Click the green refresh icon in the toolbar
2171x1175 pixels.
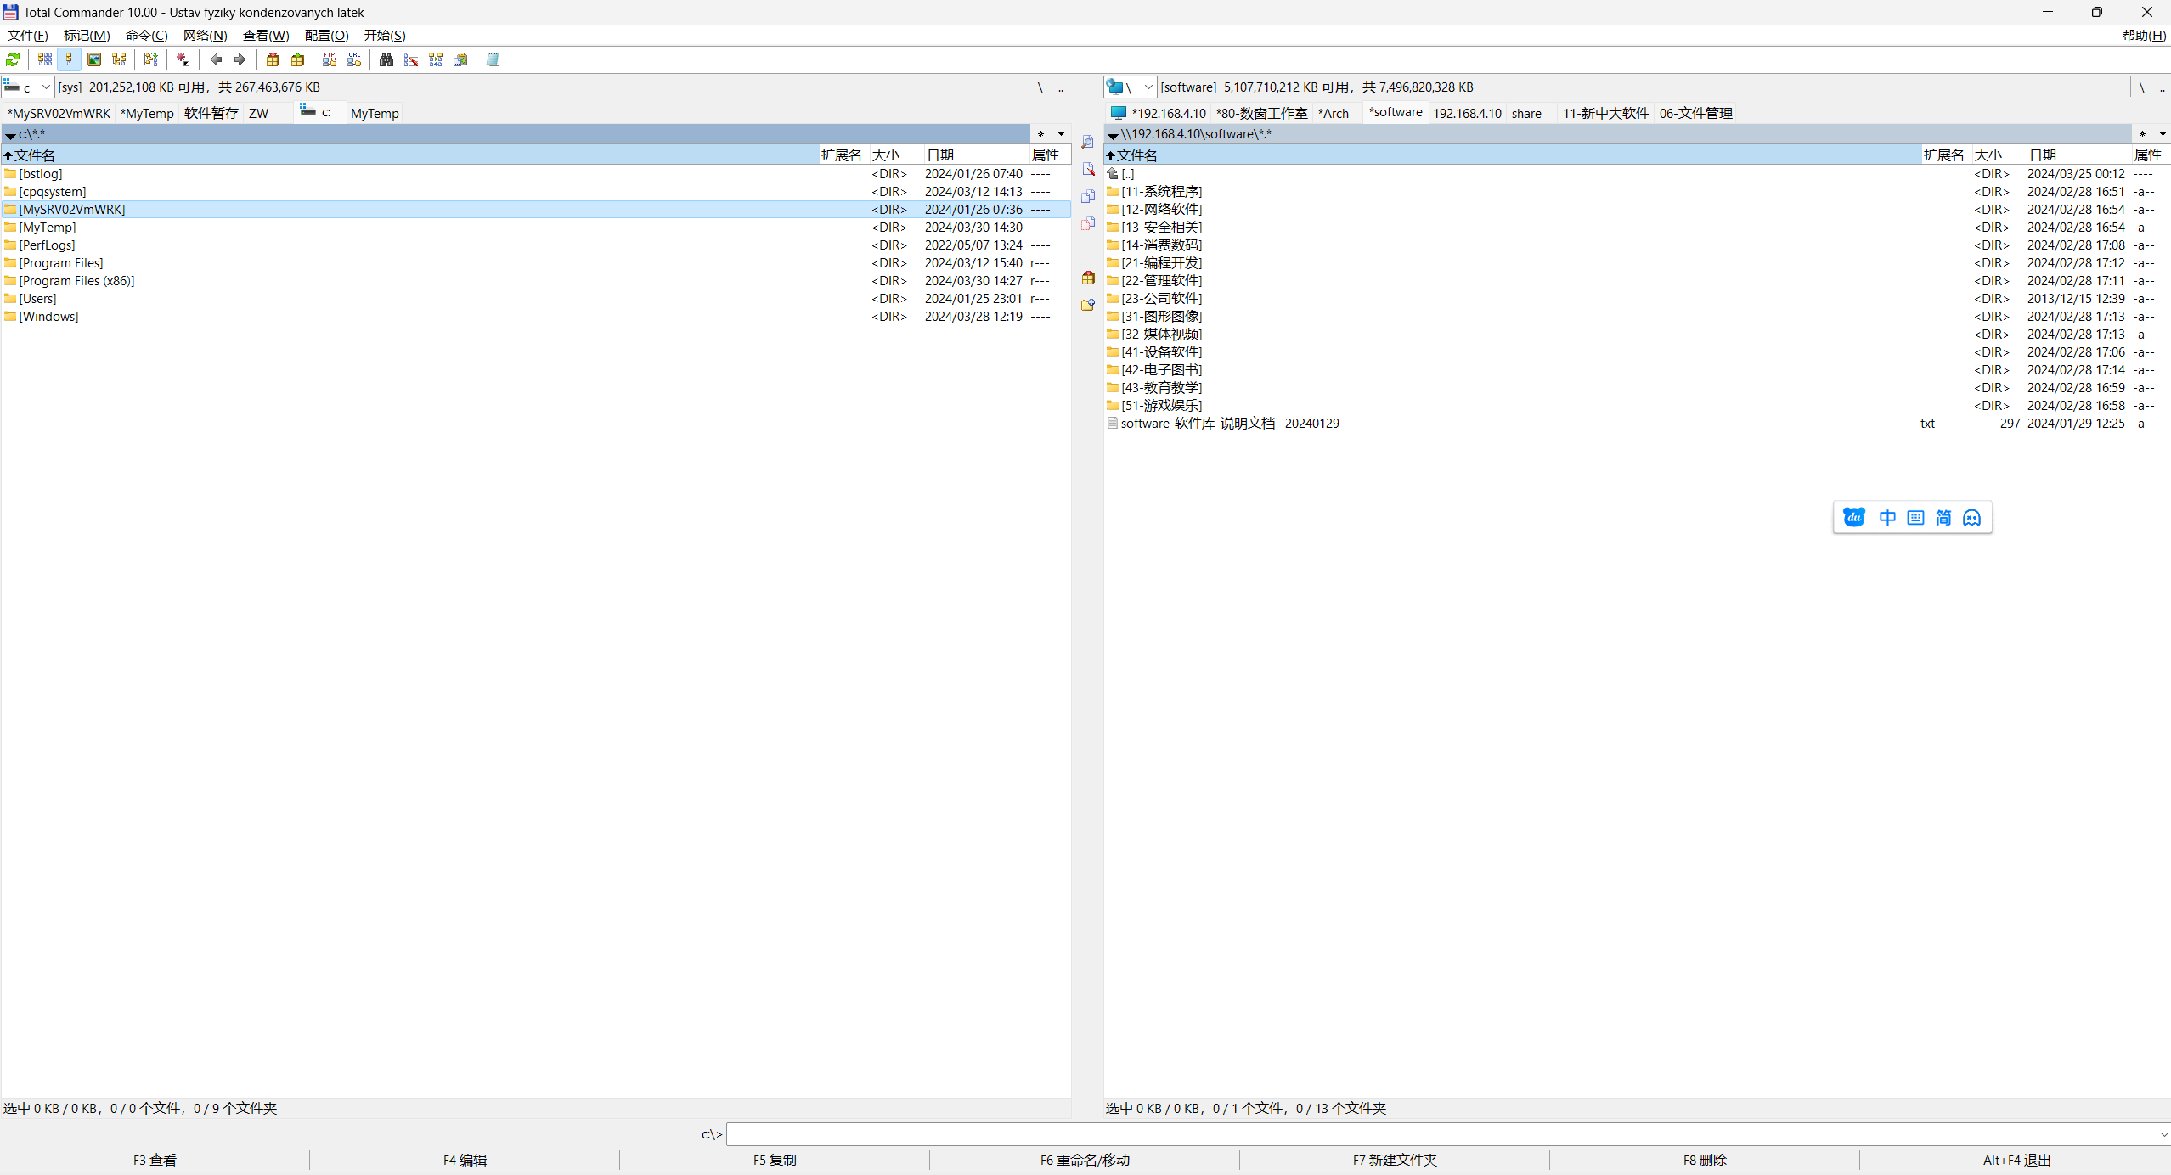(x=13, y=59)
